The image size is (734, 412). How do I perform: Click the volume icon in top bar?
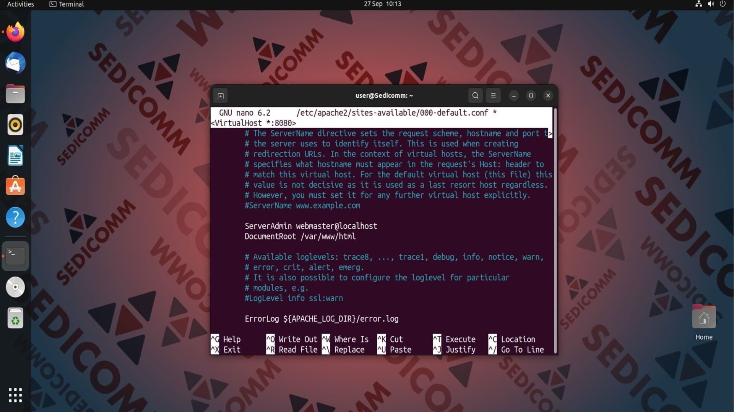click(711, 4)
